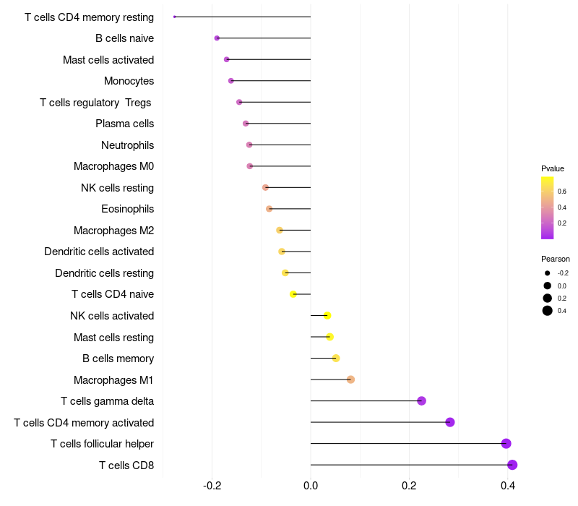Select the Neutrophils row label
The width and height of the screenshot is (578, 506).
pos(128,145)
